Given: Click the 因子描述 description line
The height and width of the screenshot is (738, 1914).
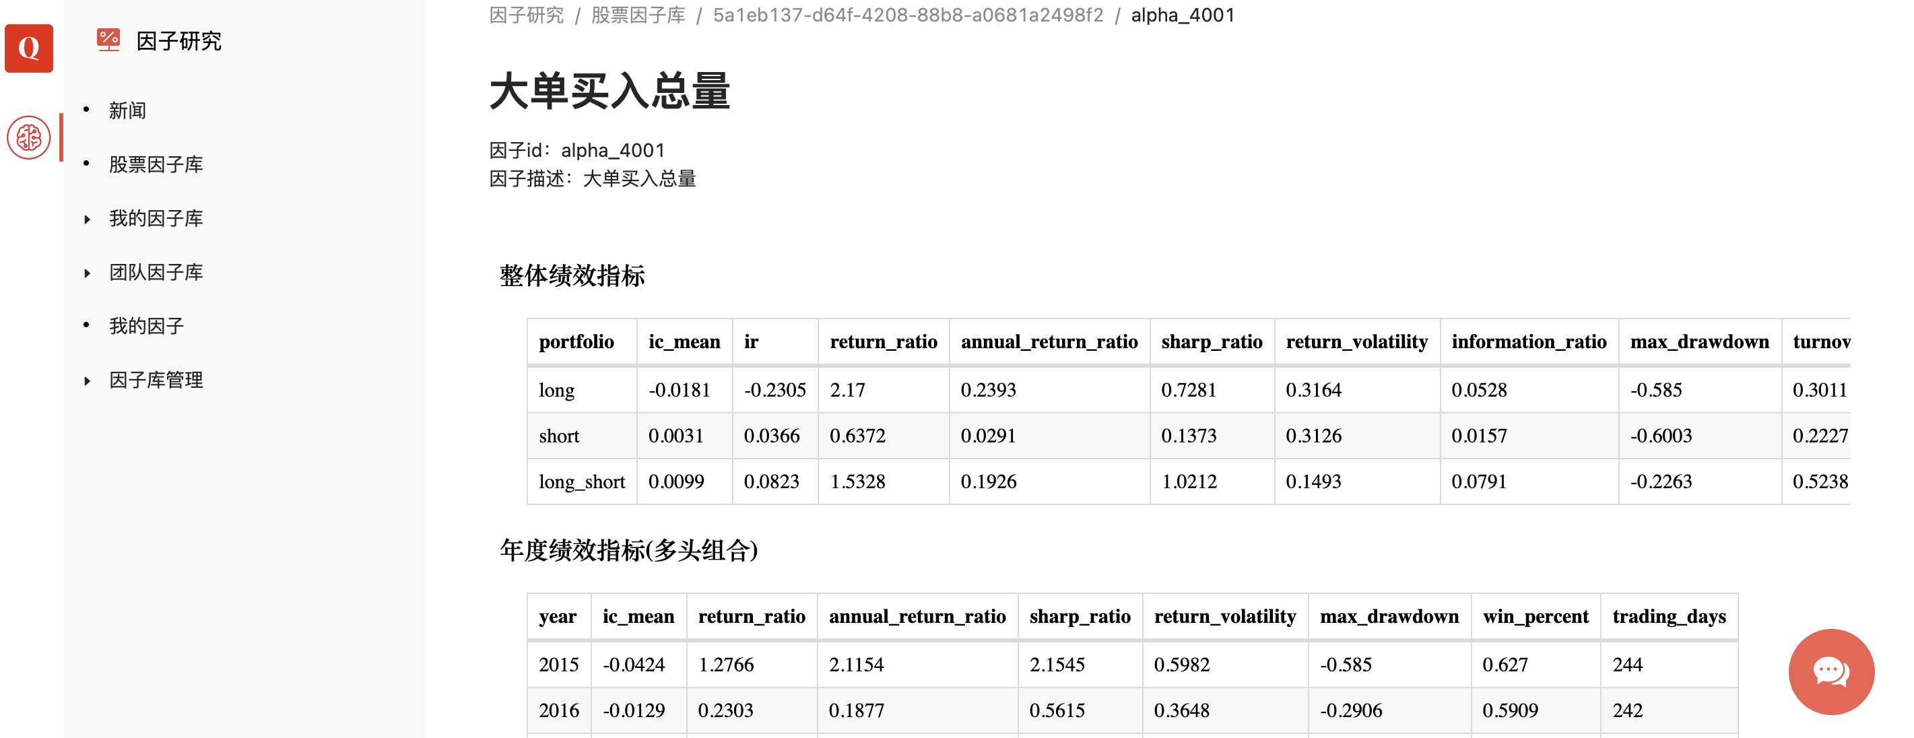Looking at the screenshot, I should (x=593, y=179).
